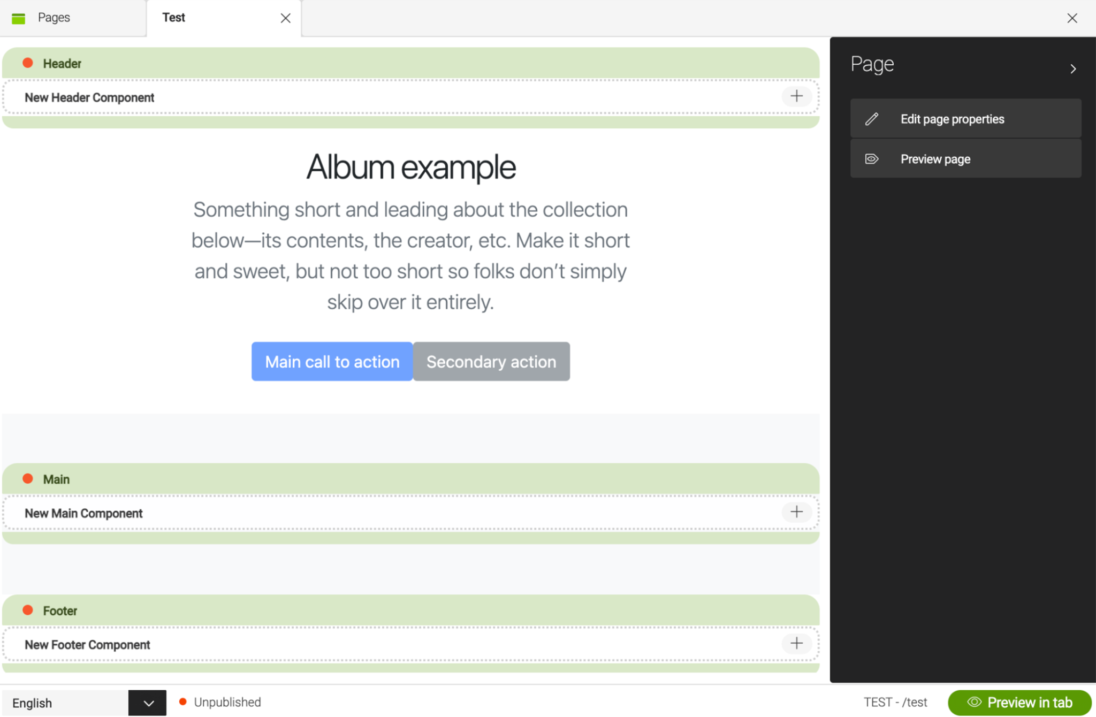Close the Test tab

coord(286,18)
